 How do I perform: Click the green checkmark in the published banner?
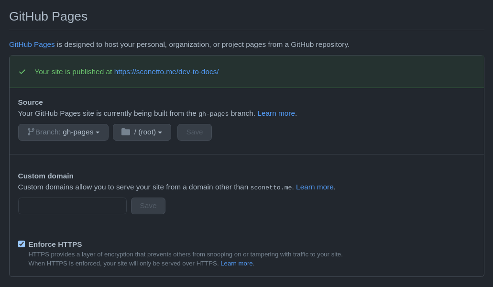(22, 71)
